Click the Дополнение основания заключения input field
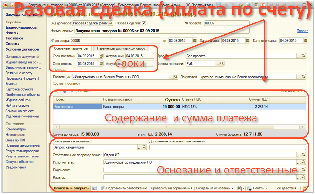The width and height of the screenshot is (315, 194). coord(227,147)
